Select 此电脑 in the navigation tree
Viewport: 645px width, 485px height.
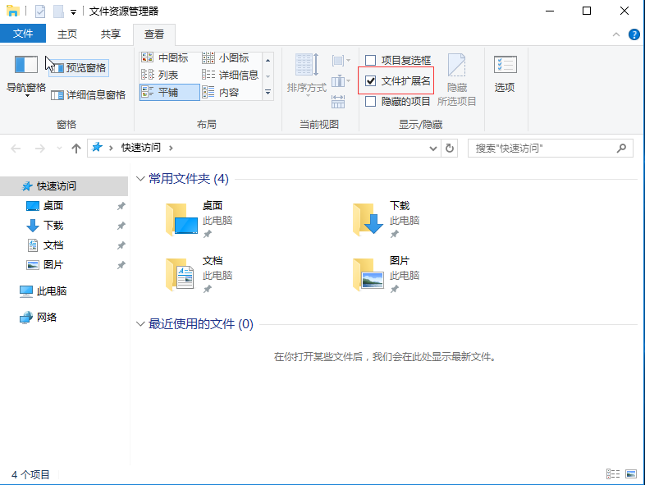(51, 291)
